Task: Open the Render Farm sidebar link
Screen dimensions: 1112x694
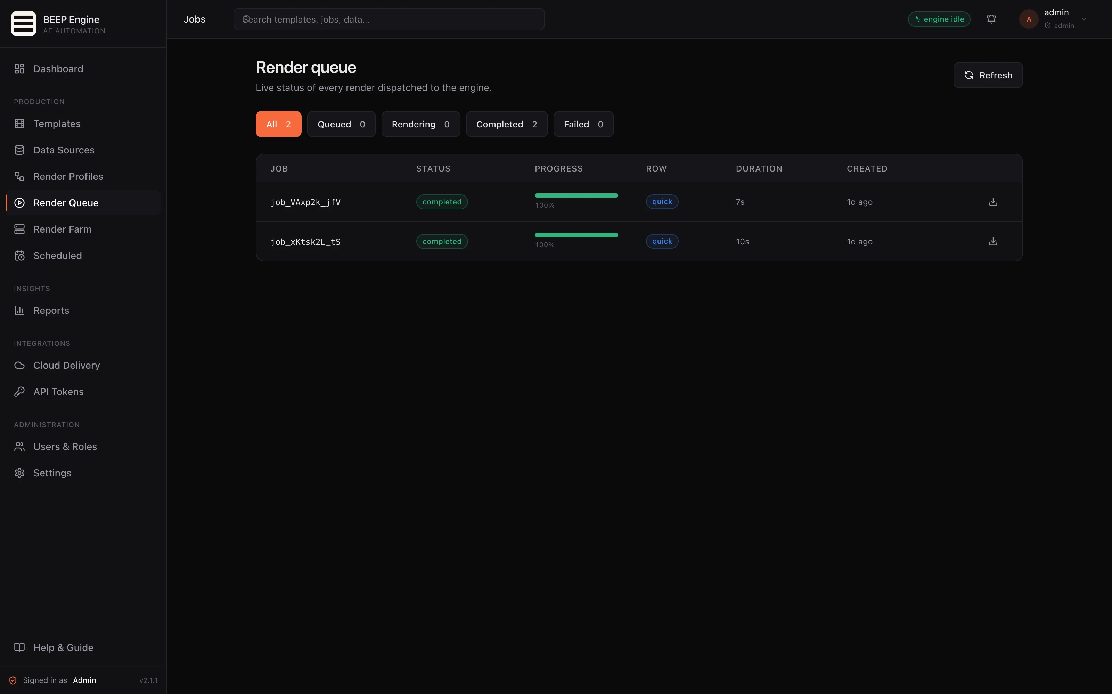Action: click(83, 229)
